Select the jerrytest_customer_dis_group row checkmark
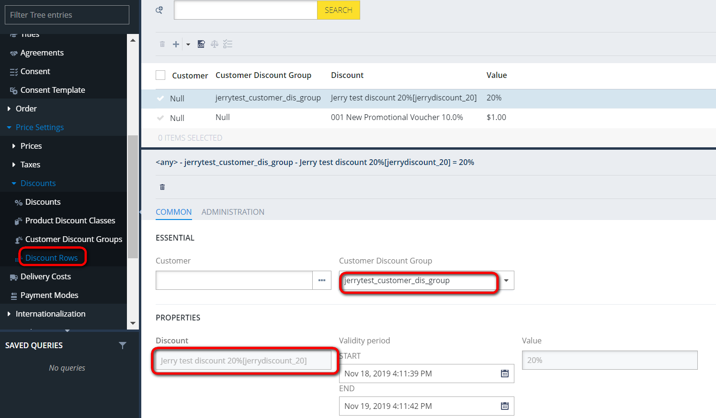 (160, 99)
